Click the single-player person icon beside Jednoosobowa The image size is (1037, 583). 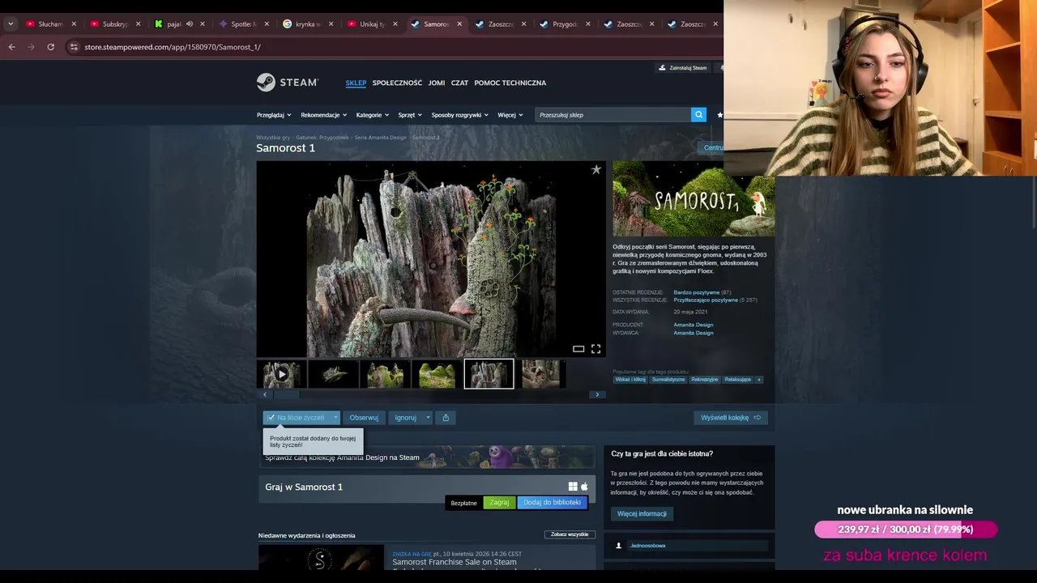[619, 546]
